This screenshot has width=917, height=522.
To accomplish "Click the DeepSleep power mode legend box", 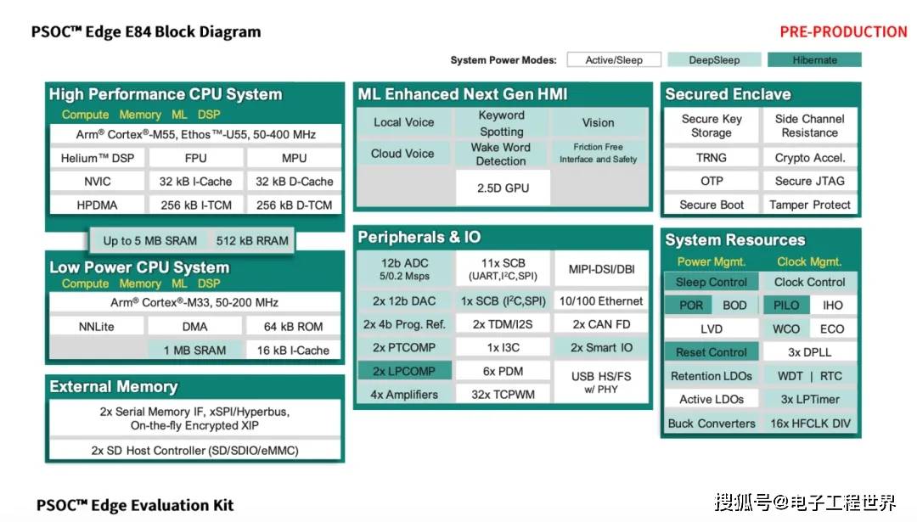I will click(714, 59).
